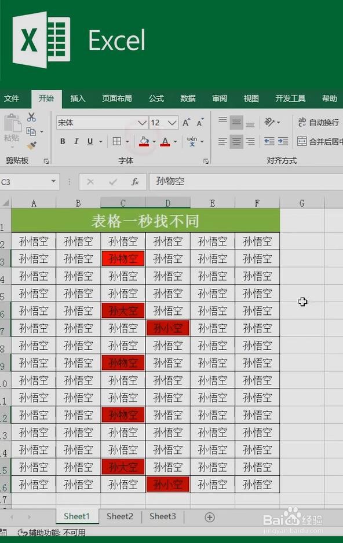Click the select-all triangle corner of the grid

(6, 203)
